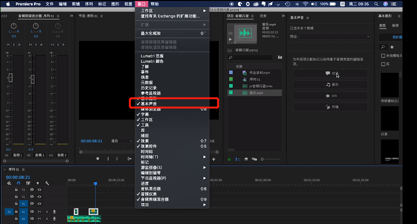Select 最大化框架 menu item
The image size is (417, 224).
click(x=172, y=33)
